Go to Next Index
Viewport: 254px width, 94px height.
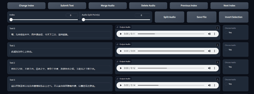229,6
